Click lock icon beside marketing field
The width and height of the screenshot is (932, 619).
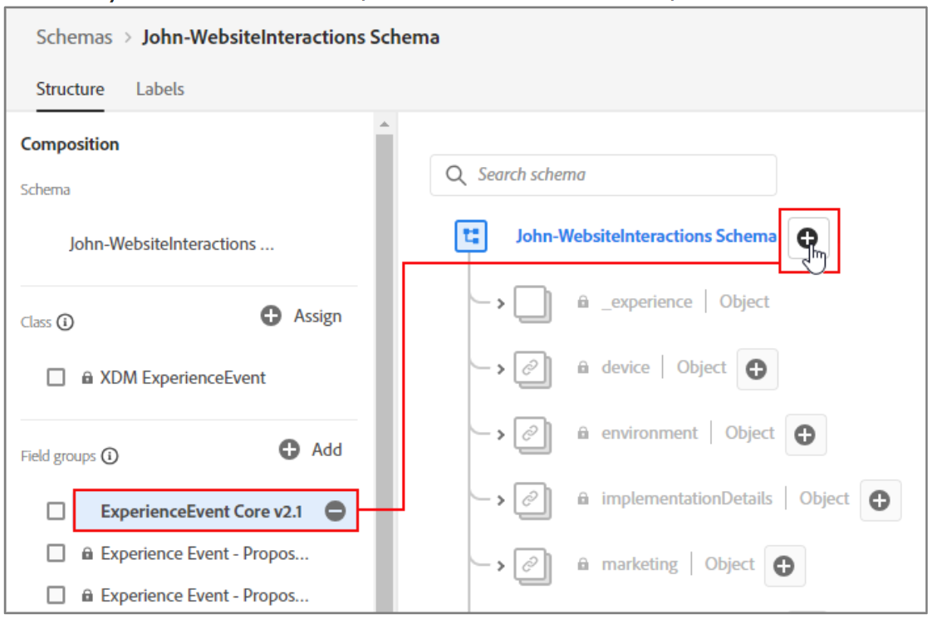[x=583, y=563]
